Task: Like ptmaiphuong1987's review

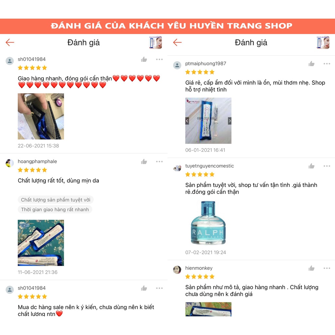Action: [311, 64]
